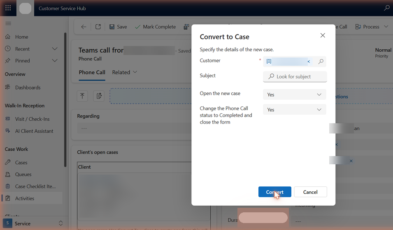
Task: Click the Home house icon
Action: pyautogui.click(x=8, y=37)
